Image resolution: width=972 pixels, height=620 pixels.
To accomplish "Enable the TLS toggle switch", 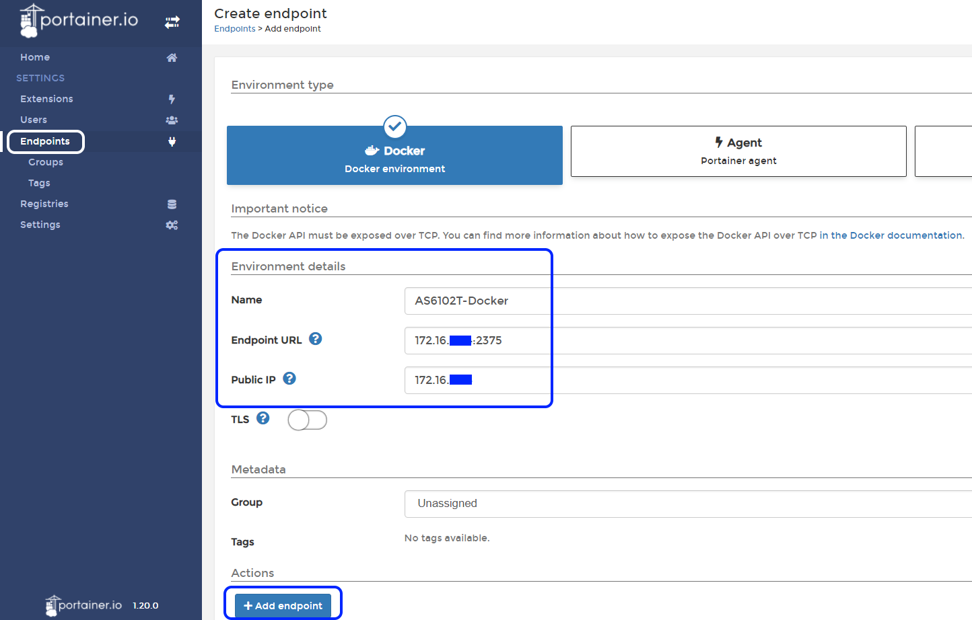I will 308,420.
